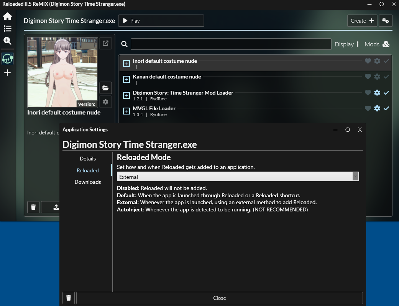
Task: Click the search magnifier icon
Action: coord(124,44)
